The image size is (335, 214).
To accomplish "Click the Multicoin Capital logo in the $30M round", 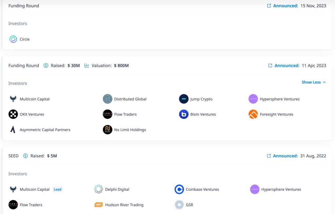I will tap(13, 99).
